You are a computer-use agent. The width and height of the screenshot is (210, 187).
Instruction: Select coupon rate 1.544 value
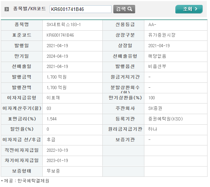click(x=52, y=119)
